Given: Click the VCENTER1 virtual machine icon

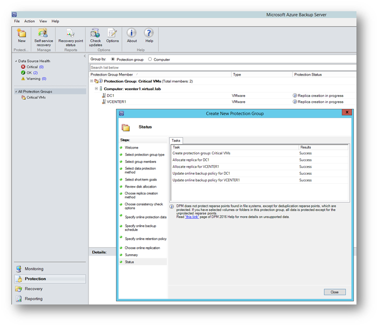Looking at the screenshot, I should pyautogui.click(x=104, y=102).
